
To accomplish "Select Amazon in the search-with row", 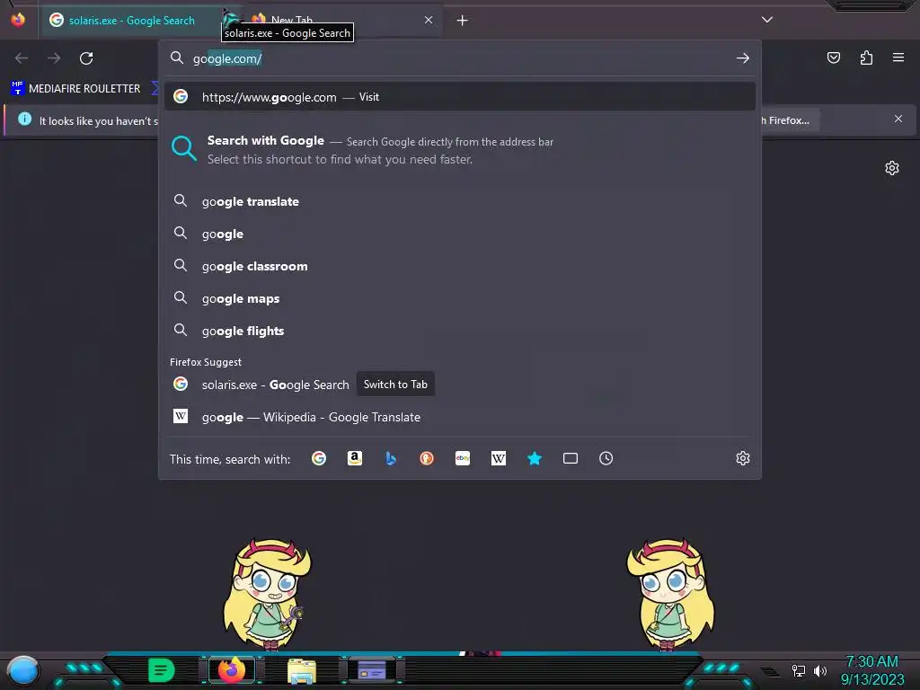I will [354, 458].
